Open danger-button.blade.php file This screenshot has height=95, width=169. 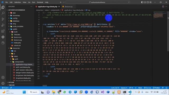point(25,73)
